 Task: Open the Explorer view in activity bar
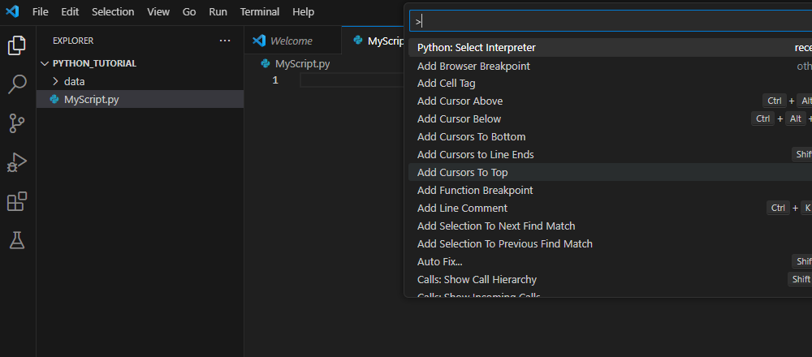click(x=17, y=45)
